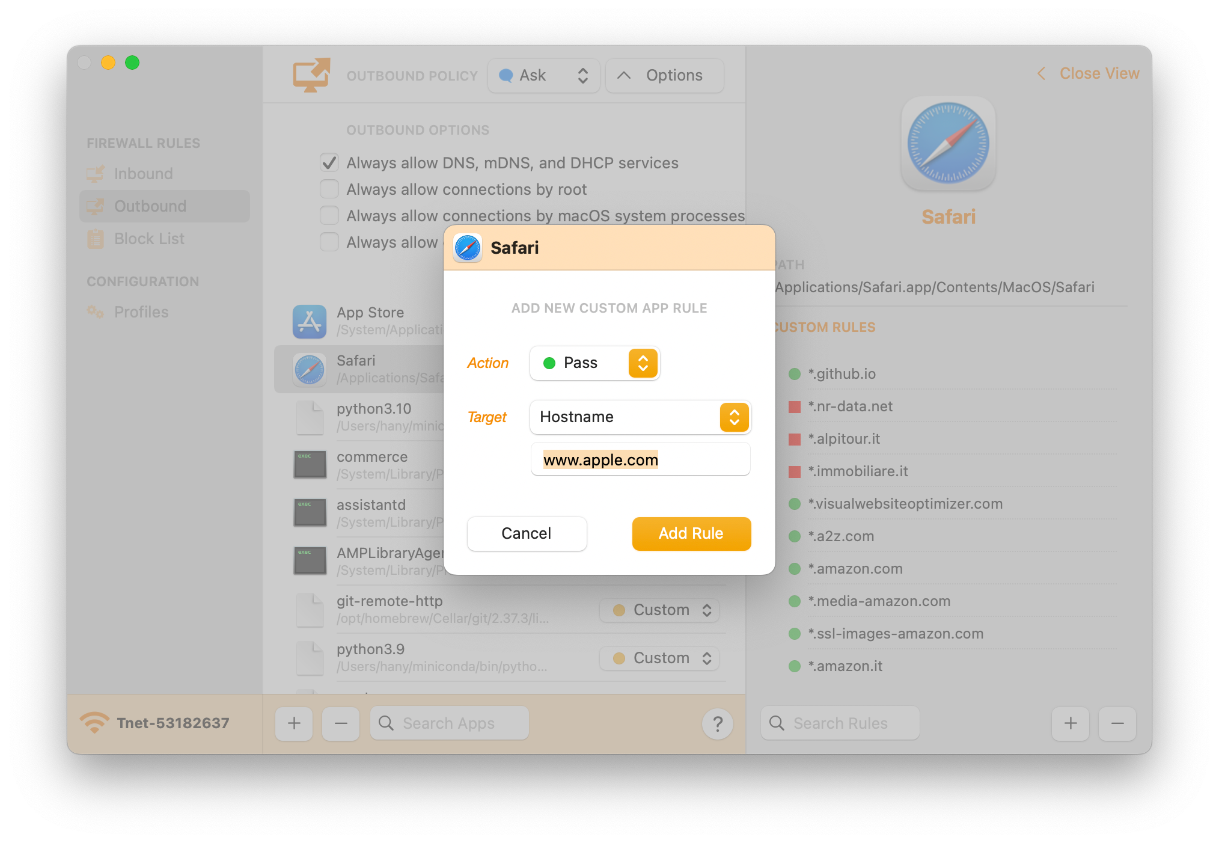Open python3.9 Custom policy dropdown
Viewport: 1219px width, 843px height.
point(659,658)
